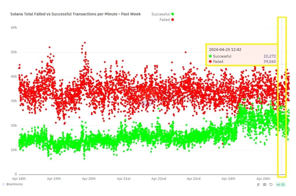296x196 pixels.
Task: Click the Apr 23rd x-axis label
Action: [x=193, y=179]
